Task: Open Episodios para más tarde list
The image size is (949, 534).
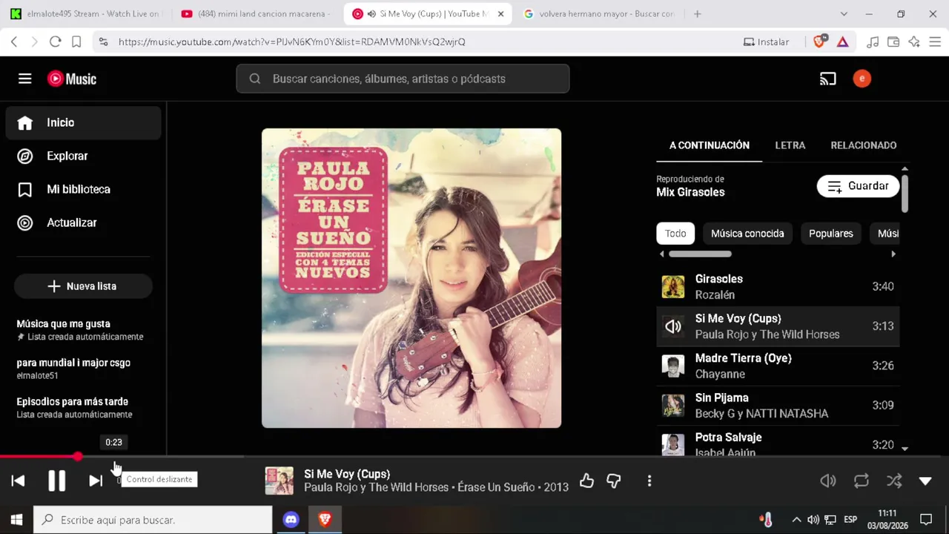Action: tap(74, 407)
